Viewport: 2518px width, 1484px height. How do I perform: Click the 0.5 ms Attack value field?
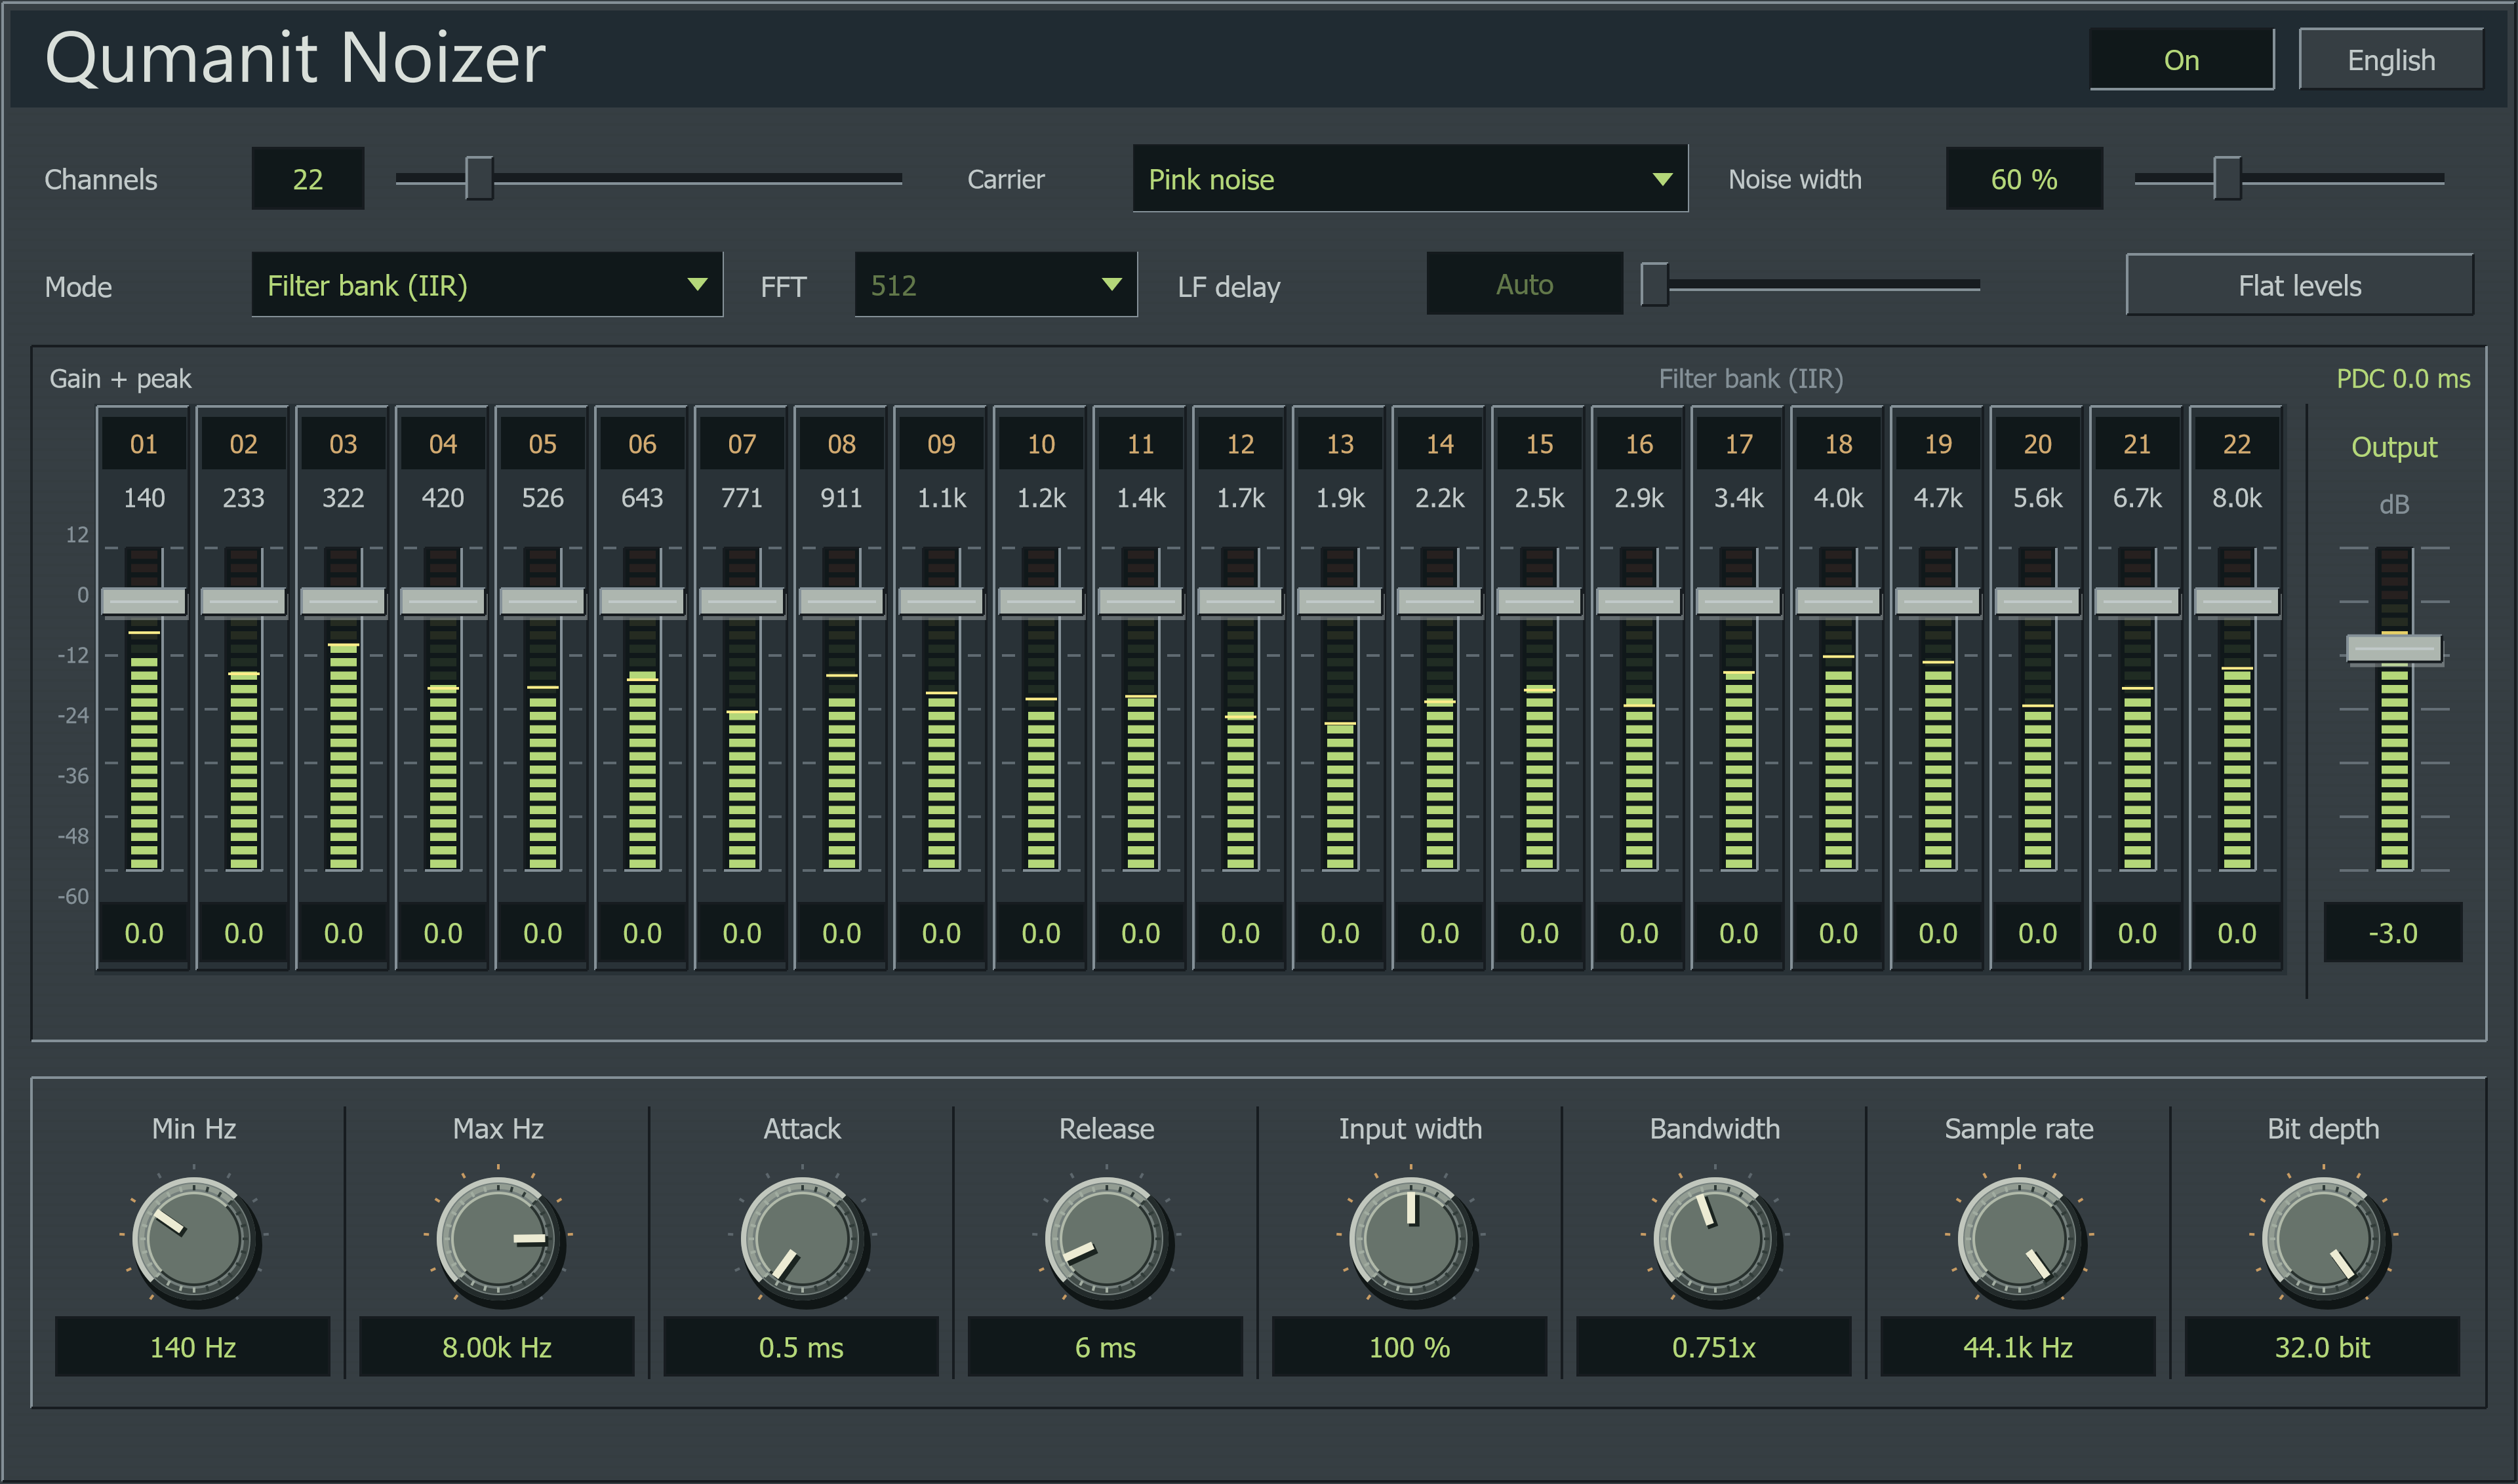[801, 1347]
